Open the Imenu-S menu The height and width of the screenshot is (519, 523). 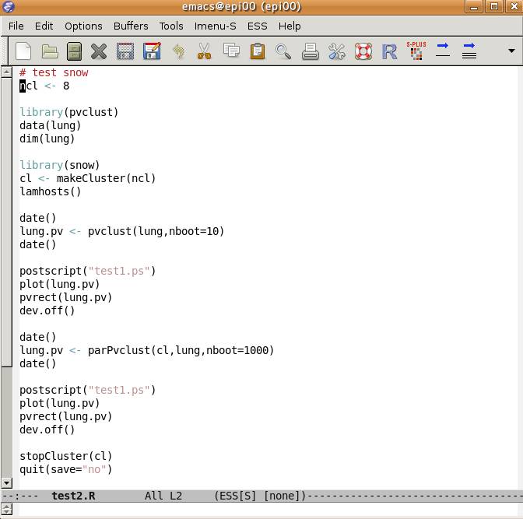coord(215,26)
